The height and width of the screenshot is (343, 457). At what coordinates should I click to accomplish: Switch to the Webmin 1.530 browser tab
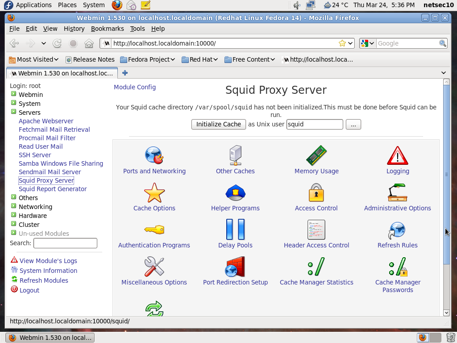click(62, 72)
